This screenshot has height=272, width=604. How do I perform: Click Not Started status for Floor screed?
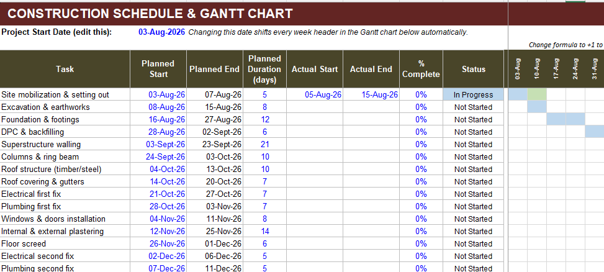(474, 243)
